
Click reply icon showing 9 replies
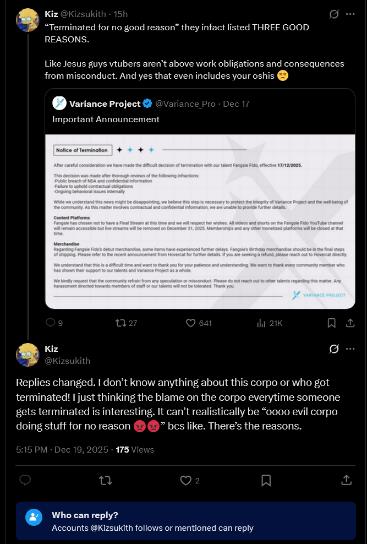pyautogui.click(x=54, y=323)
